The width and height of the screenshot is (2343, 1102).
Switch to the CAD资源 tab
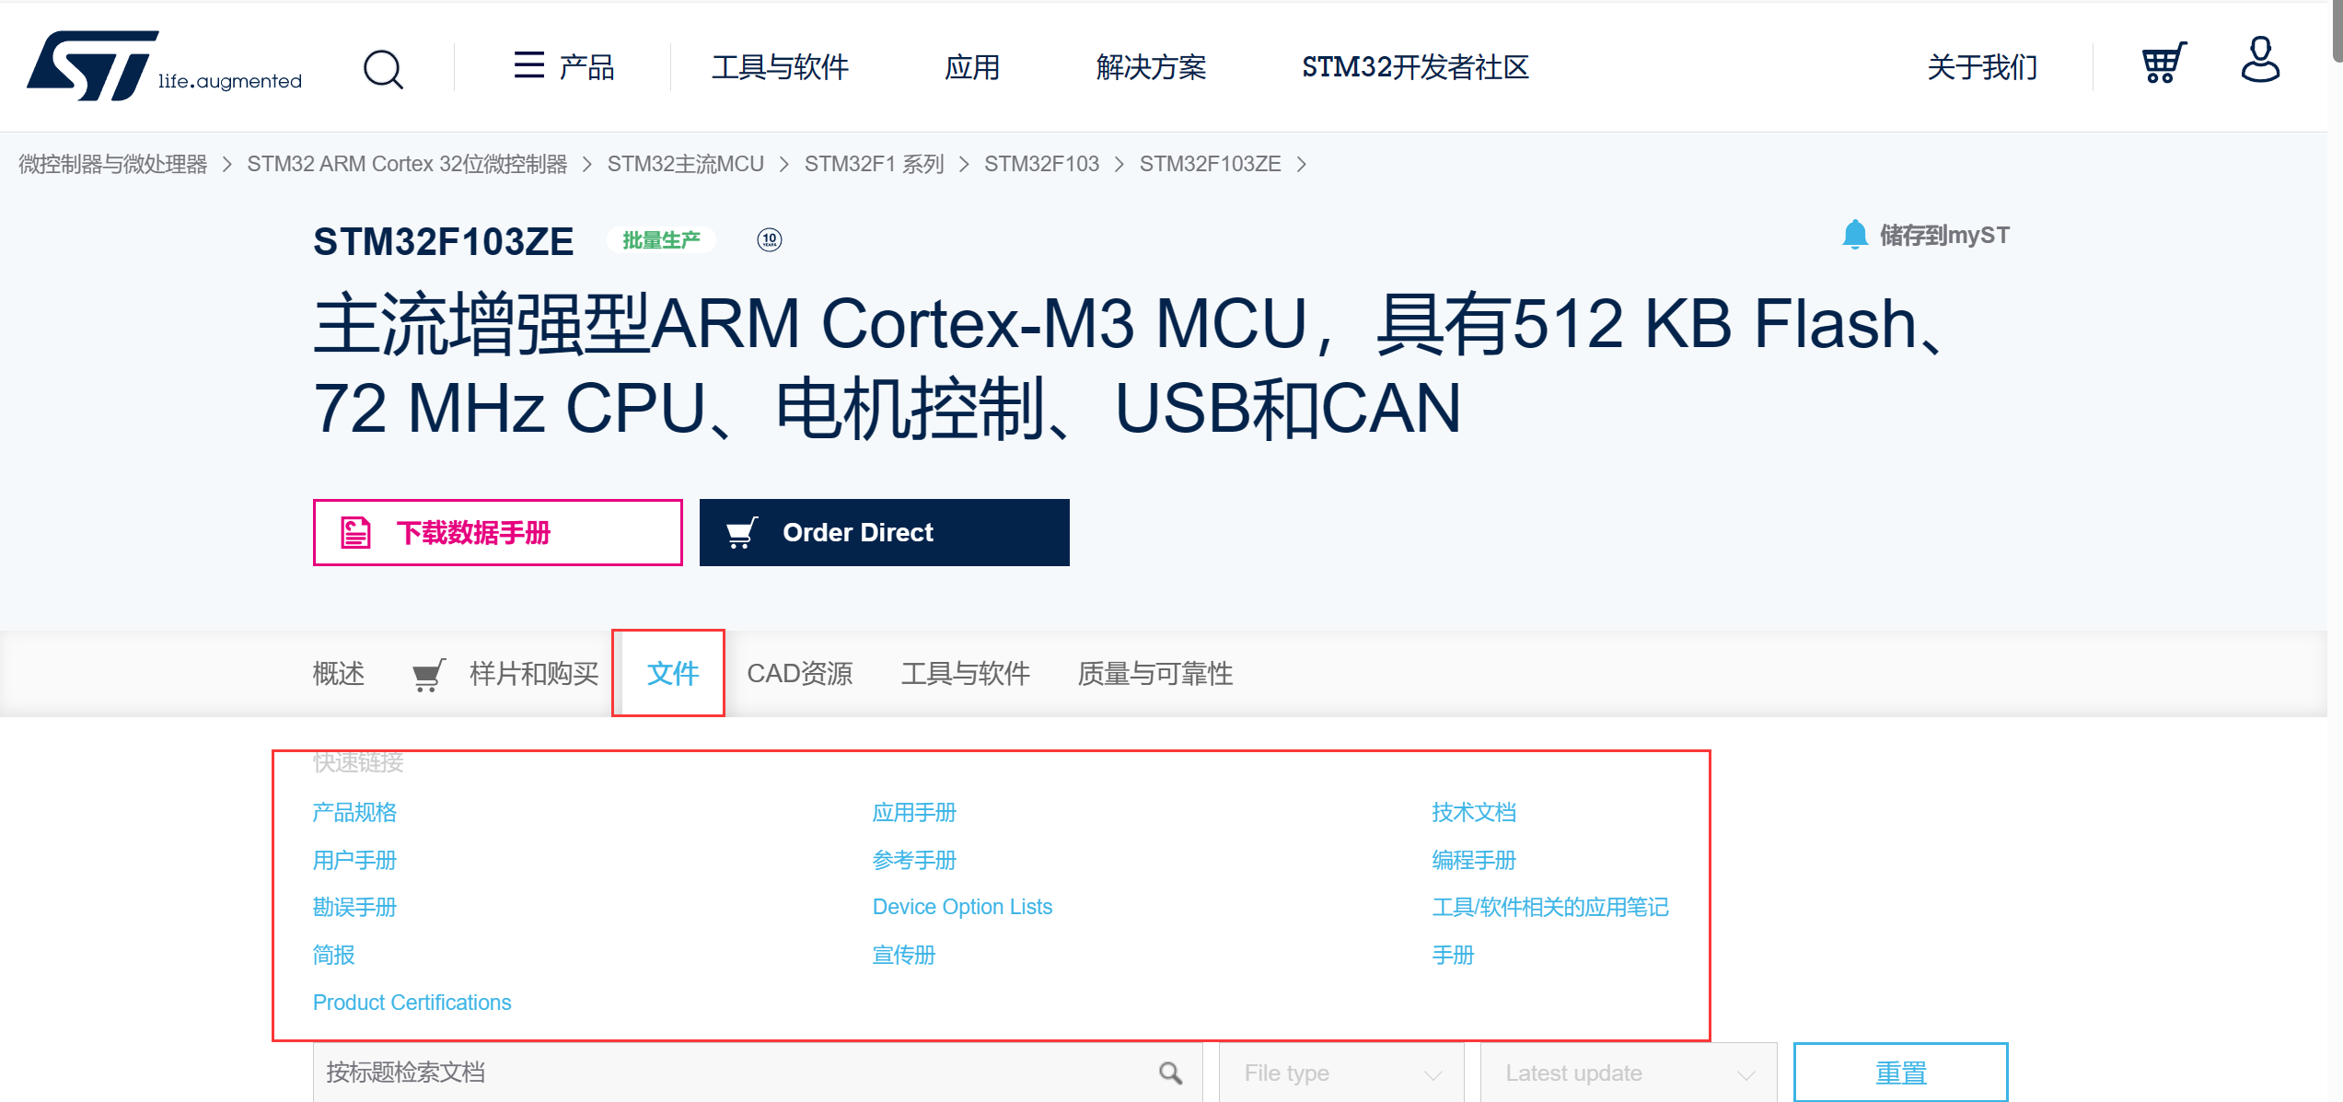click(x=799, y=674)
